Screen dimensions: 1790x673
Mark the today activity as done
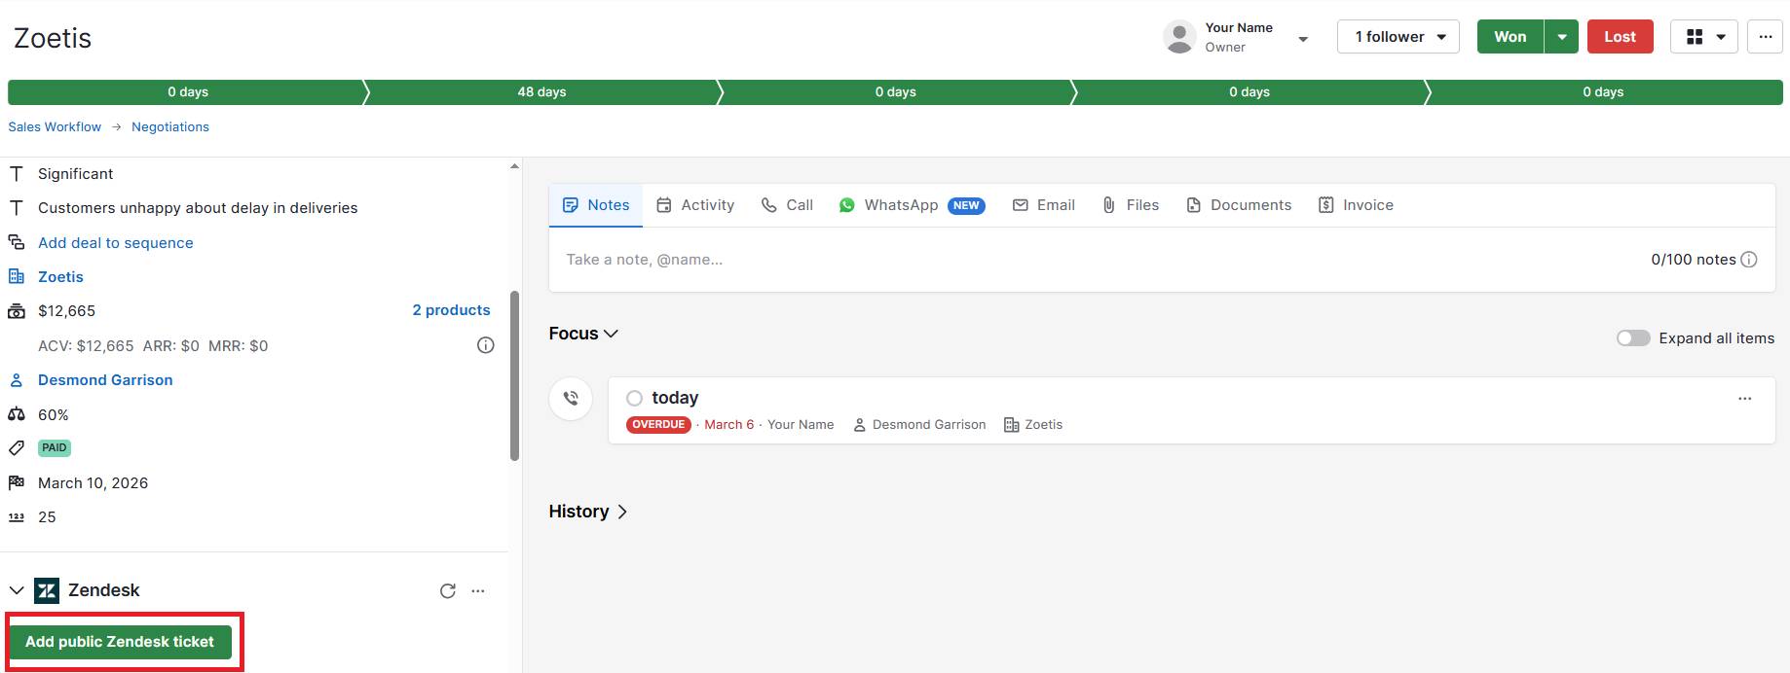pyautogui.click(x=634, y=398)
